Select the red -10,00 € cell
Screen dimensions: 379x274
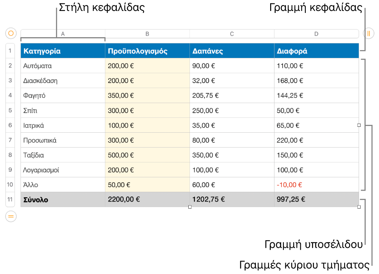click(x=316, y=185)
